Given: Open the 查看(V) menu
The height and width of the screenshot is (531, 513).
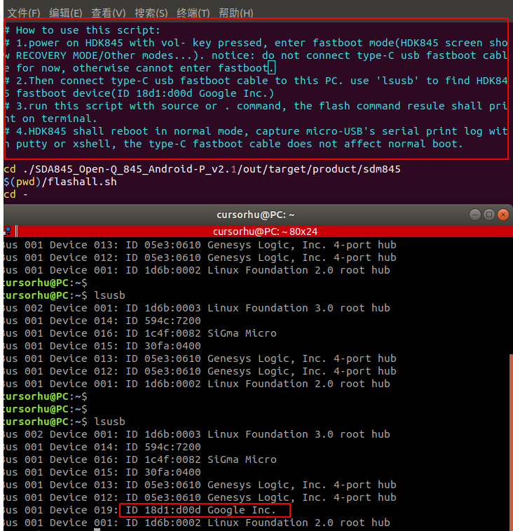Looking at the screenshot, I should [109, 13].
